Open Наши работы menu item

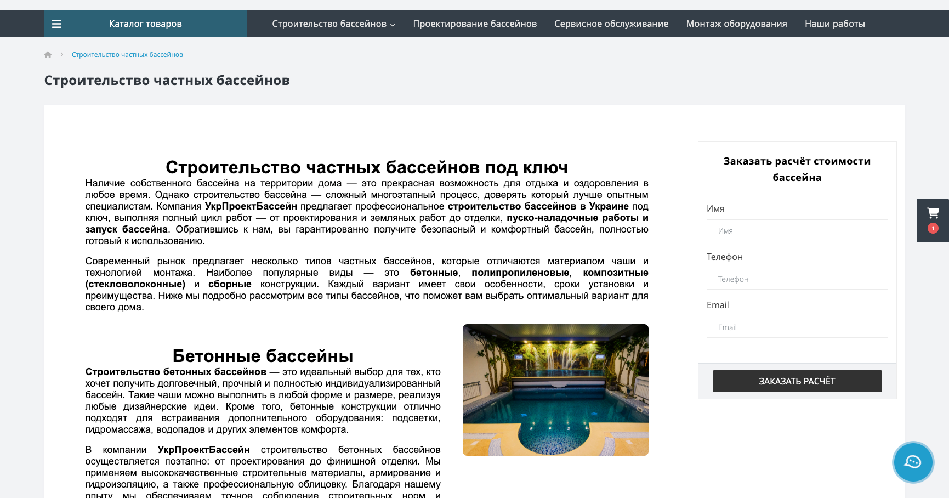tap(834, 24)
